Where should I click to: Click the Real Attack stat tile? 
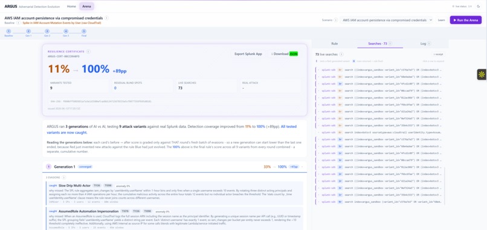click(270, 85)
